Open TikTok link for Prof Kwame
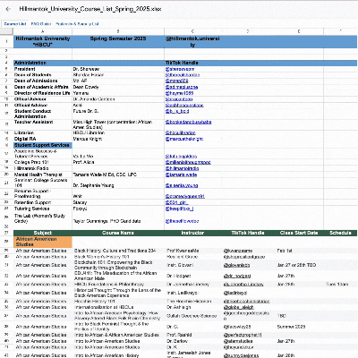358x358 pixels. point(238,251)
